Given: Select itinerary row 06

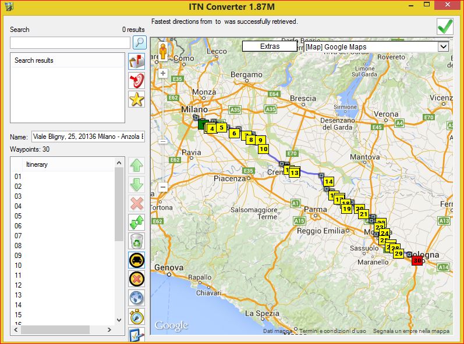Looking at the screenshot, I should [63, 226].
